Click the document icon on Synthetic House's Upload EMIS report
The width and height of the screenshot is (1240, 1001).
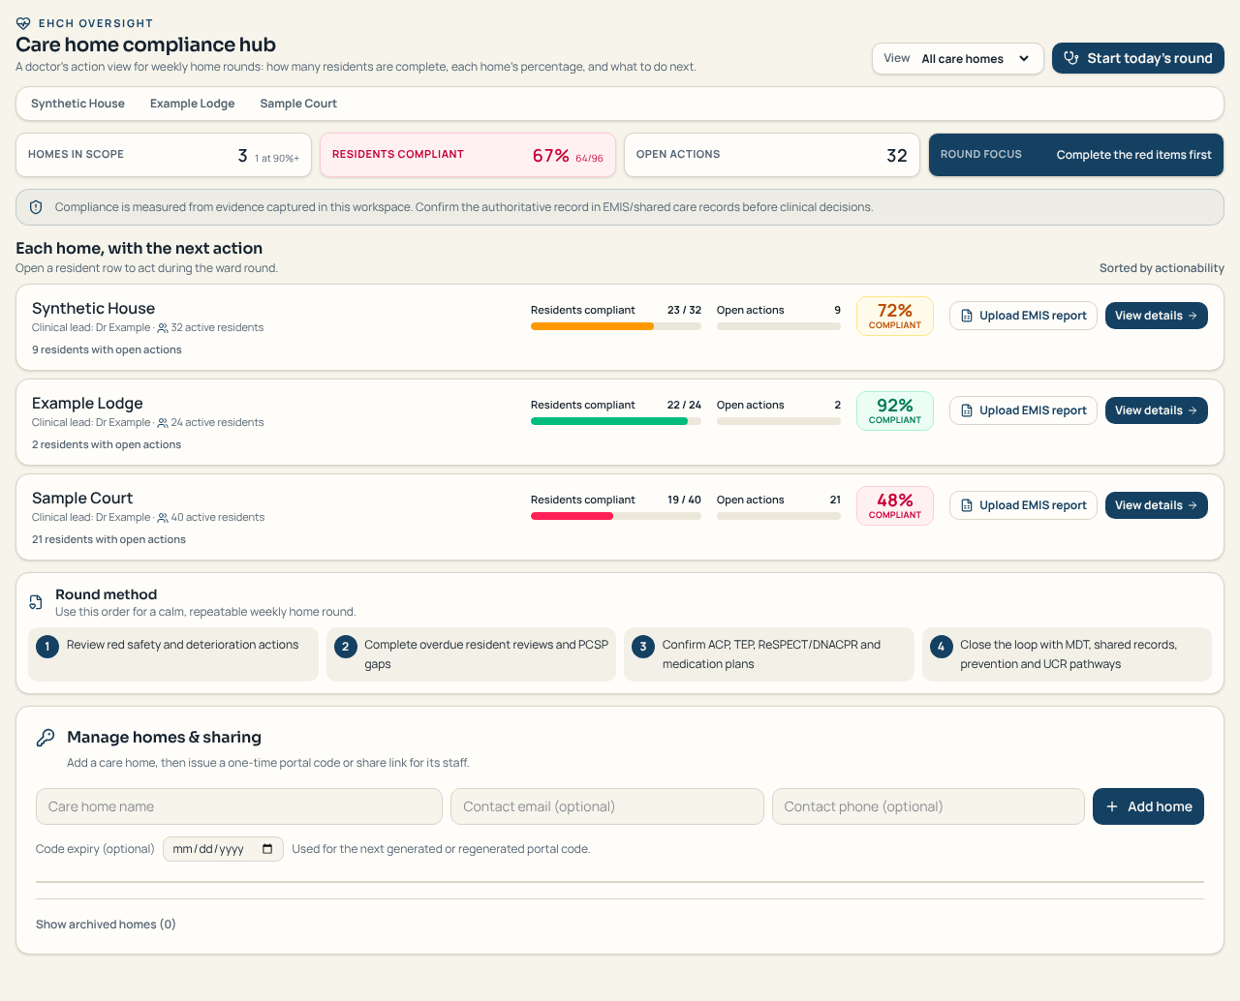(967, 316)
